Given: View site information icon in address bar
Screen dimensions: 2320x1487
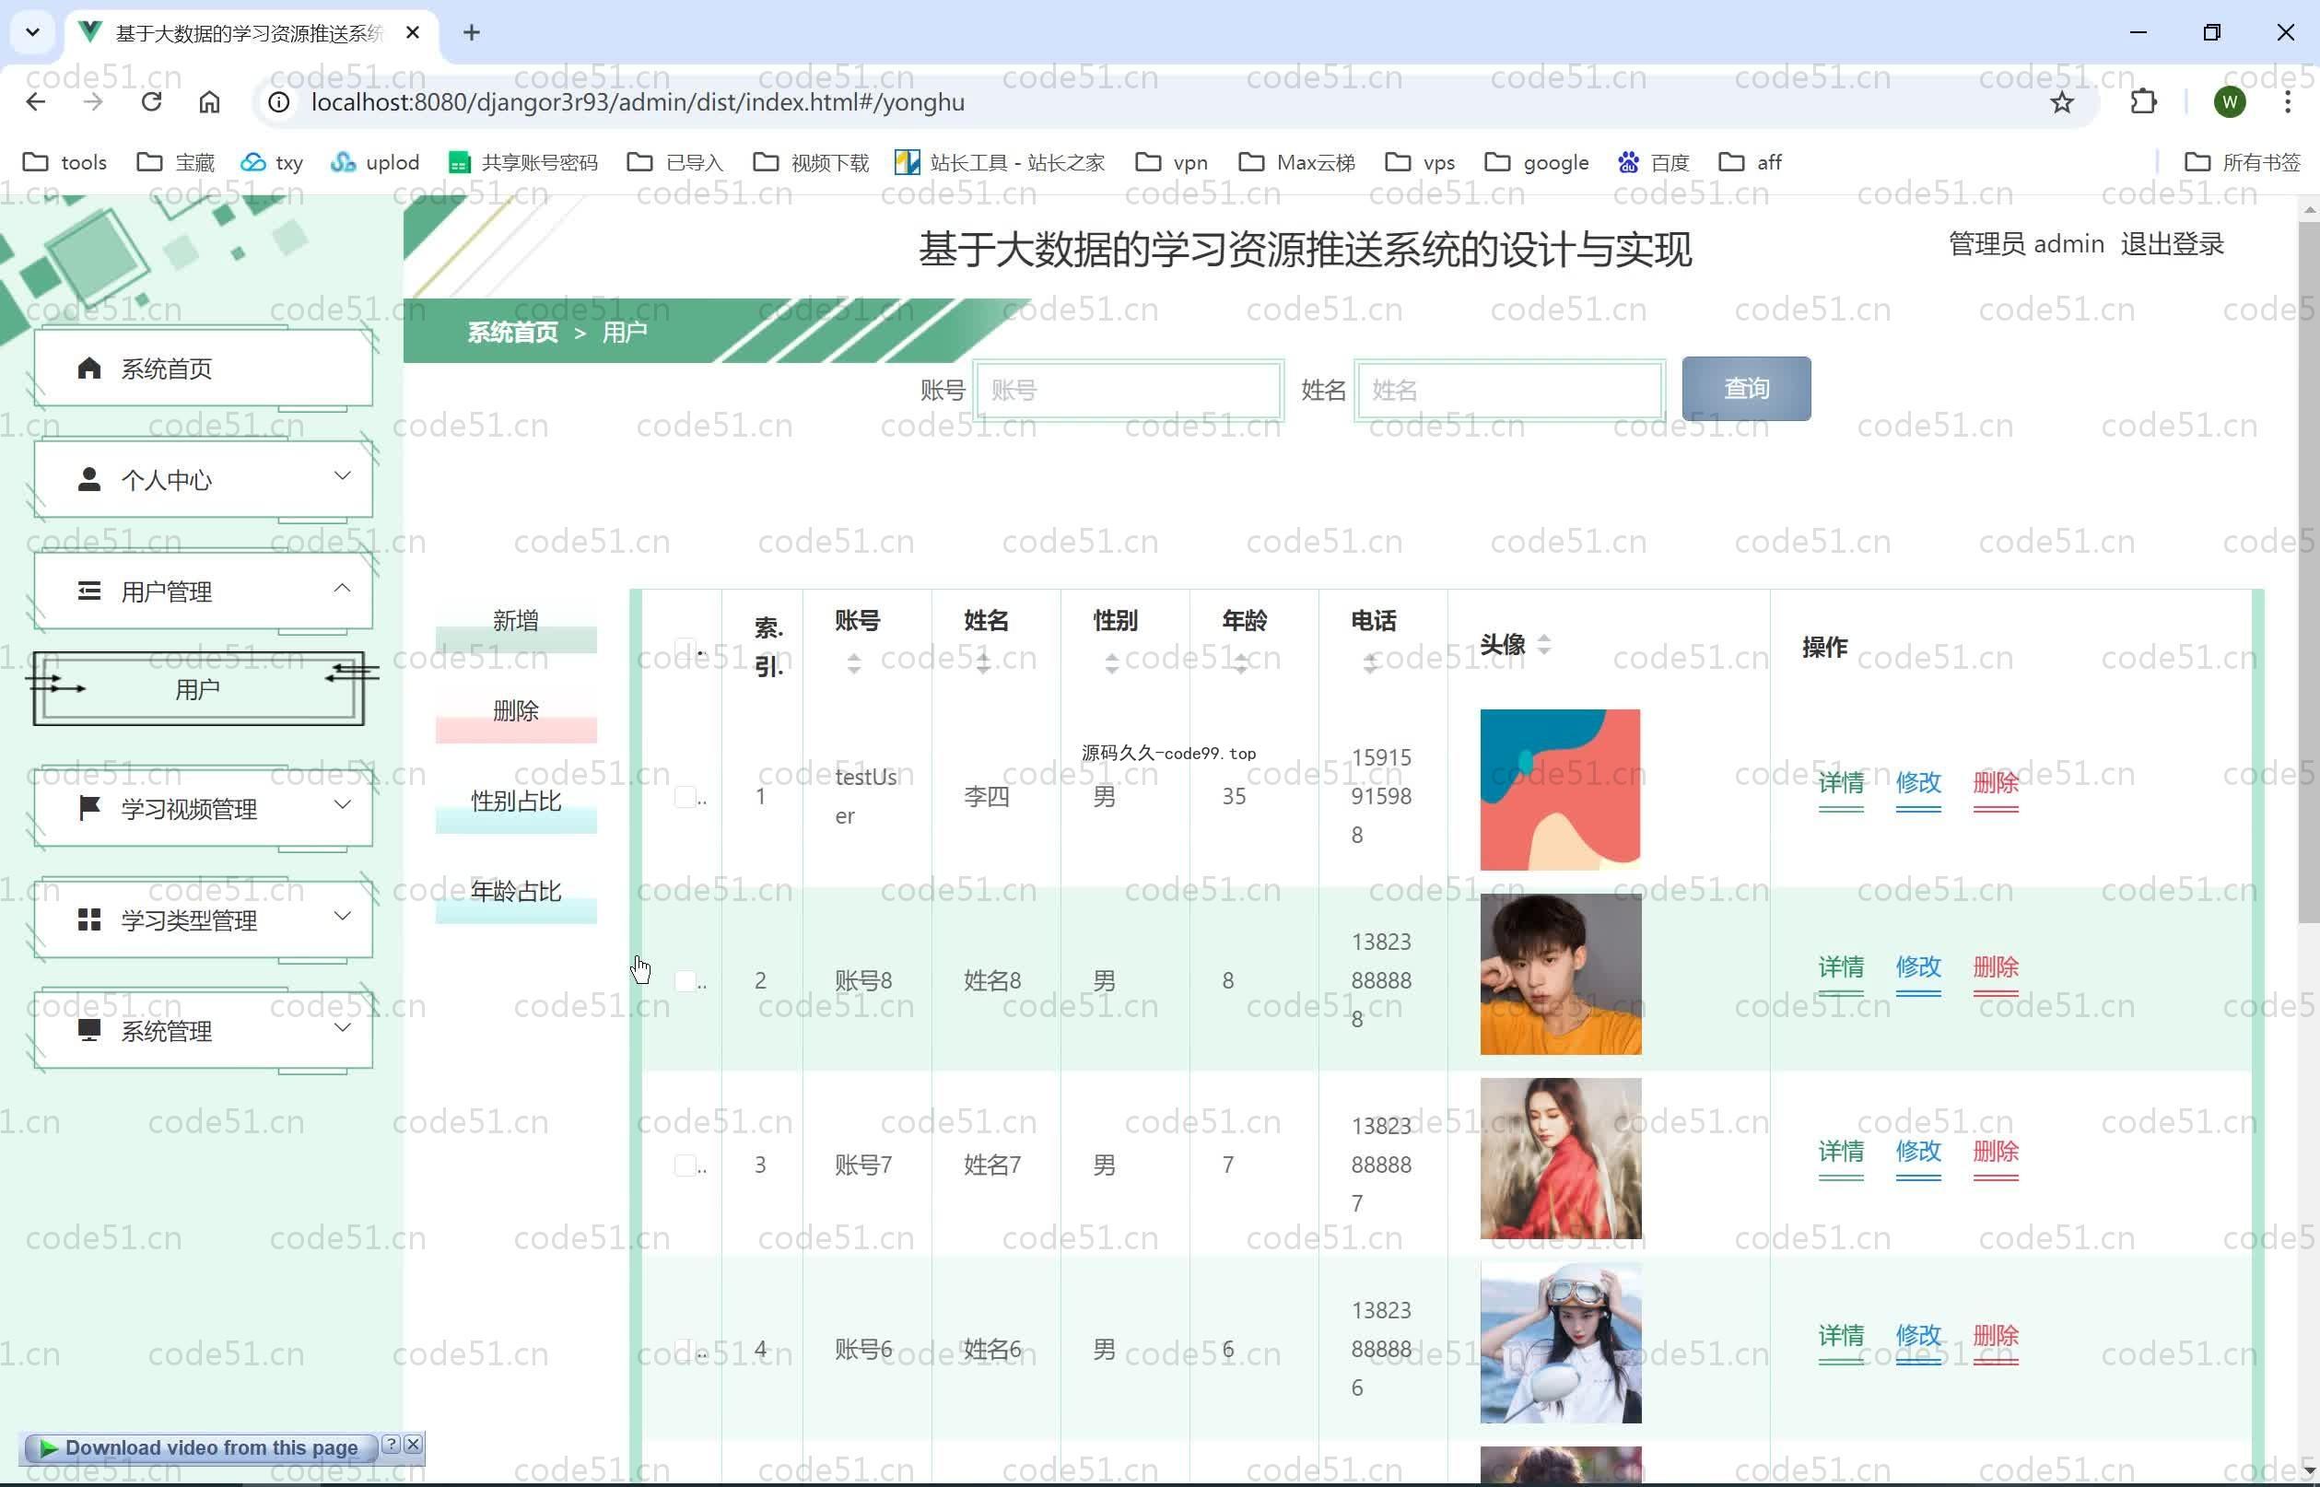Looking at the screenshot, I should coord(278,102).
